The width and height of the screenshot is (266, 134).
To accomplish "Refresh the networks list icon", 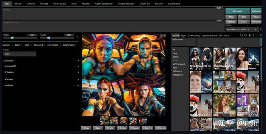I will tap(241, 35).
